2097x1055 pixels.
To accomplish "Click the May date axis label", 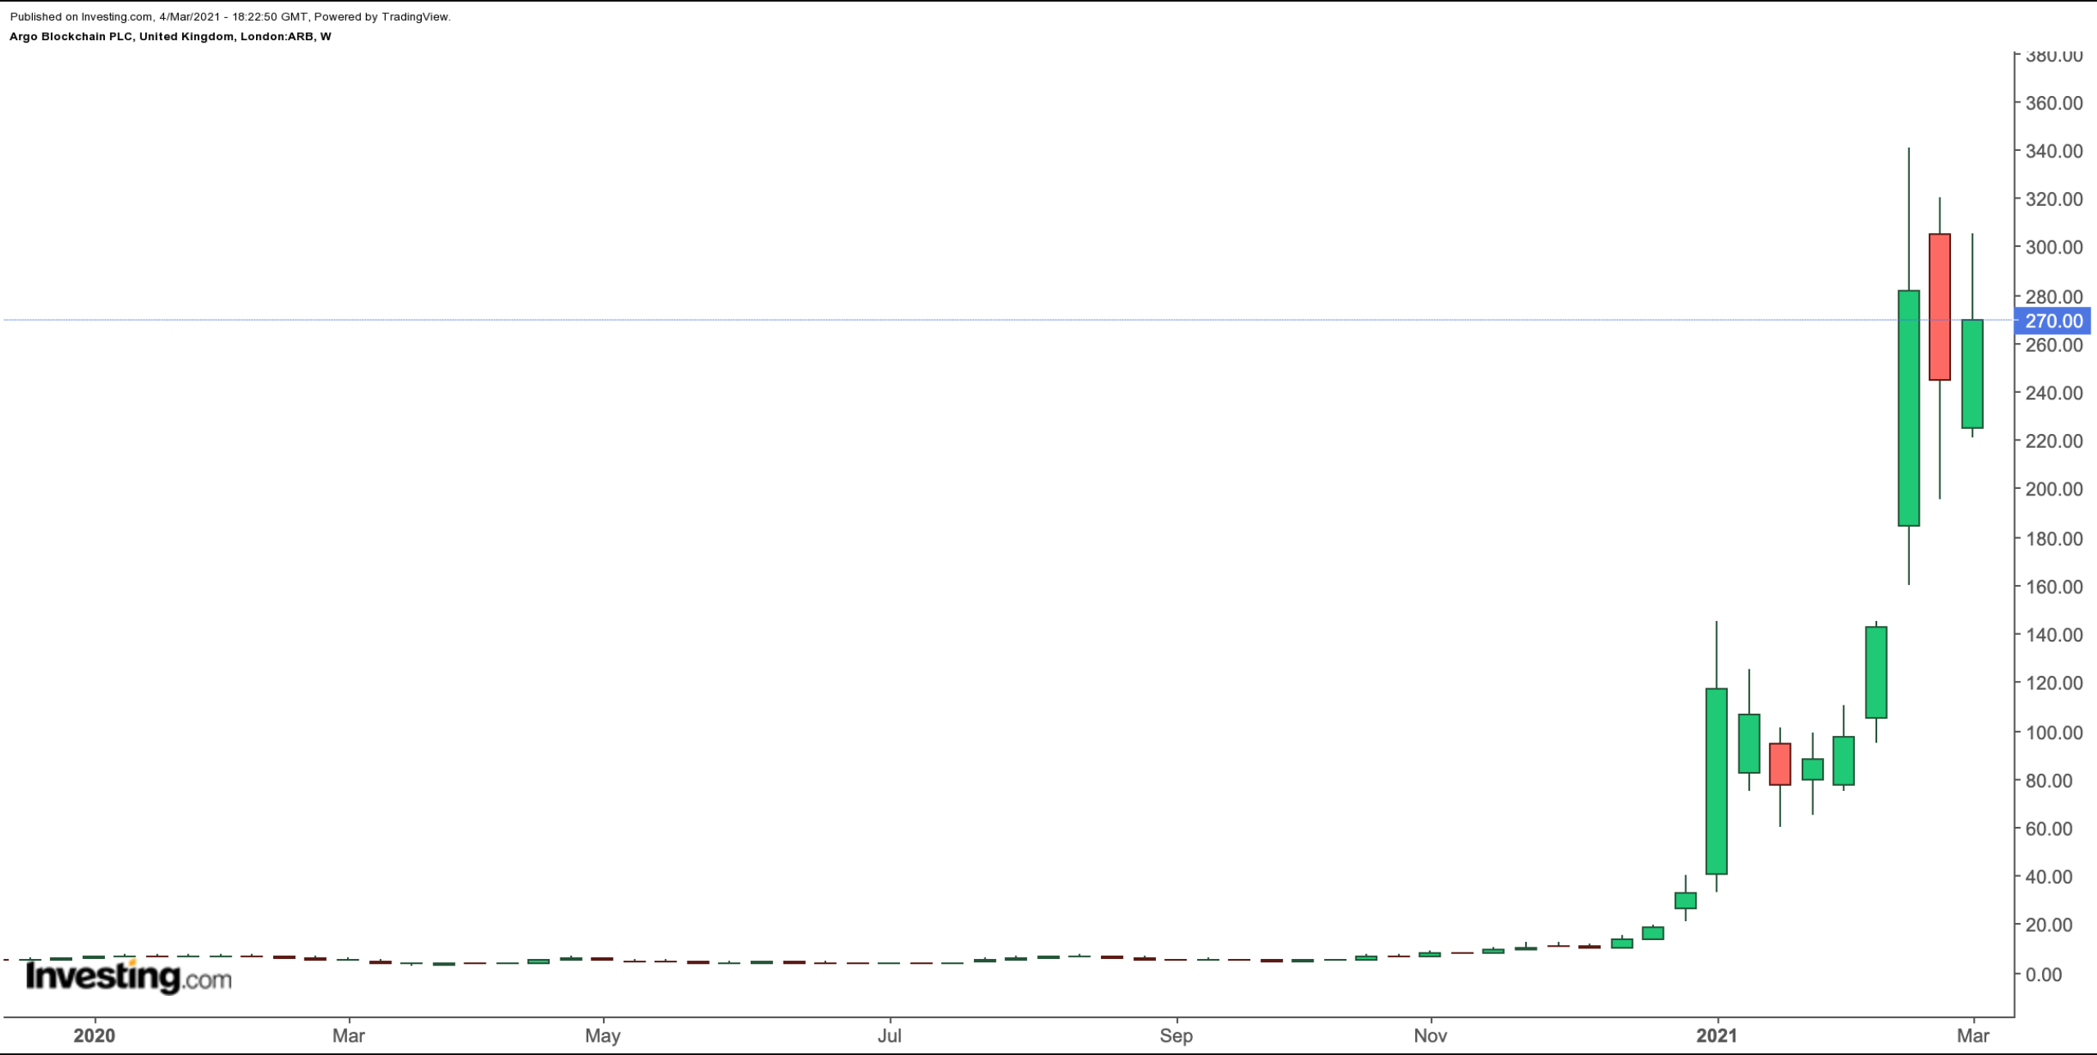I will pyautogui.click(x=603, y=1036).
